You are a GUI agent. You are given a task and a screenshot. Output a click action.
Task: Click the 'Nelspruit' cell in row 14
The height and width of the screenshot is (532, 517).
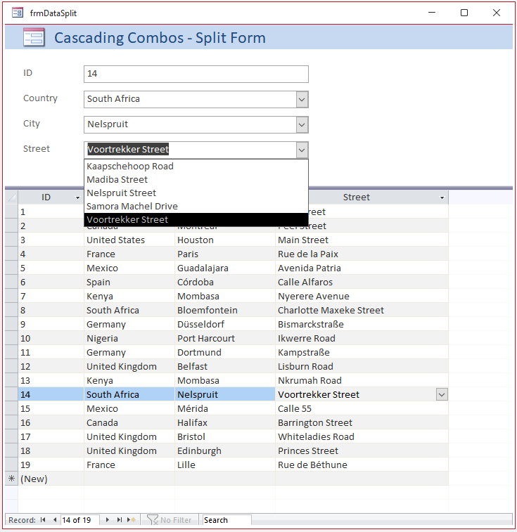click(x=225, y=394)
